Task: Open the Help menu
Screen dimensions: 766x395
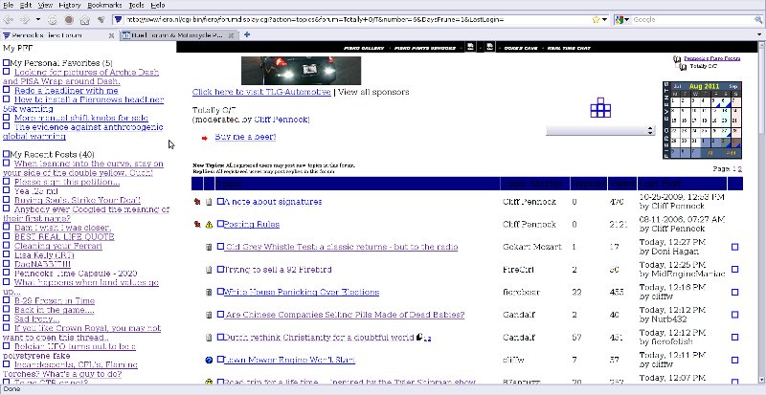Action: coord(157,5)
